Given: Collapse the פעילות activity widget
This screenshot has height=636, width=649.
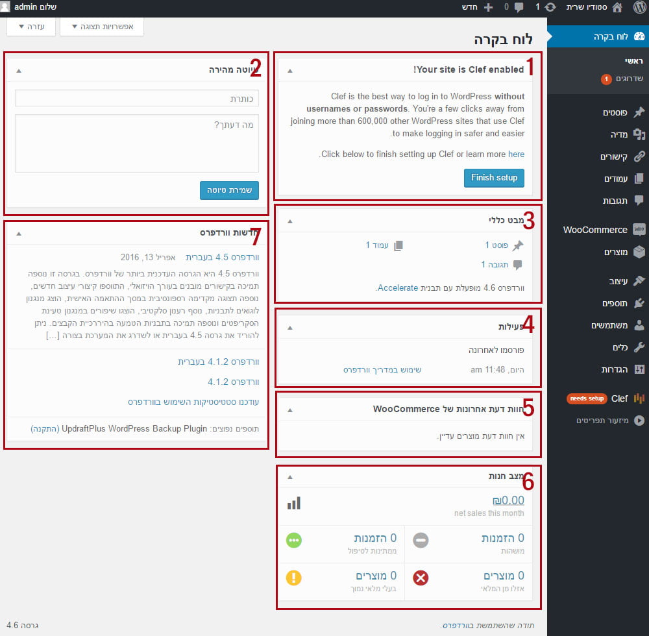Looking at the screenshot, I should [x=289, y=328].
